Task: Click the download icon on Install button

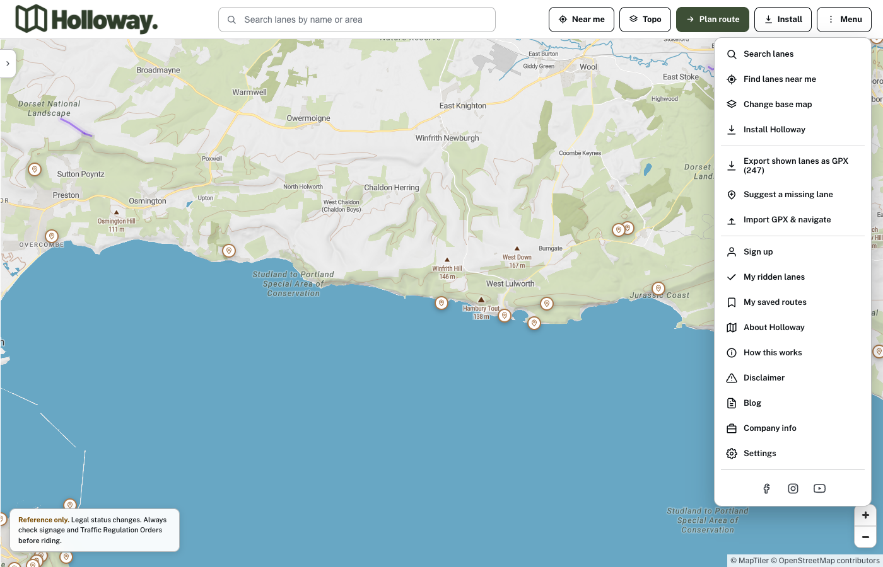Action: (x=768, y=20)
